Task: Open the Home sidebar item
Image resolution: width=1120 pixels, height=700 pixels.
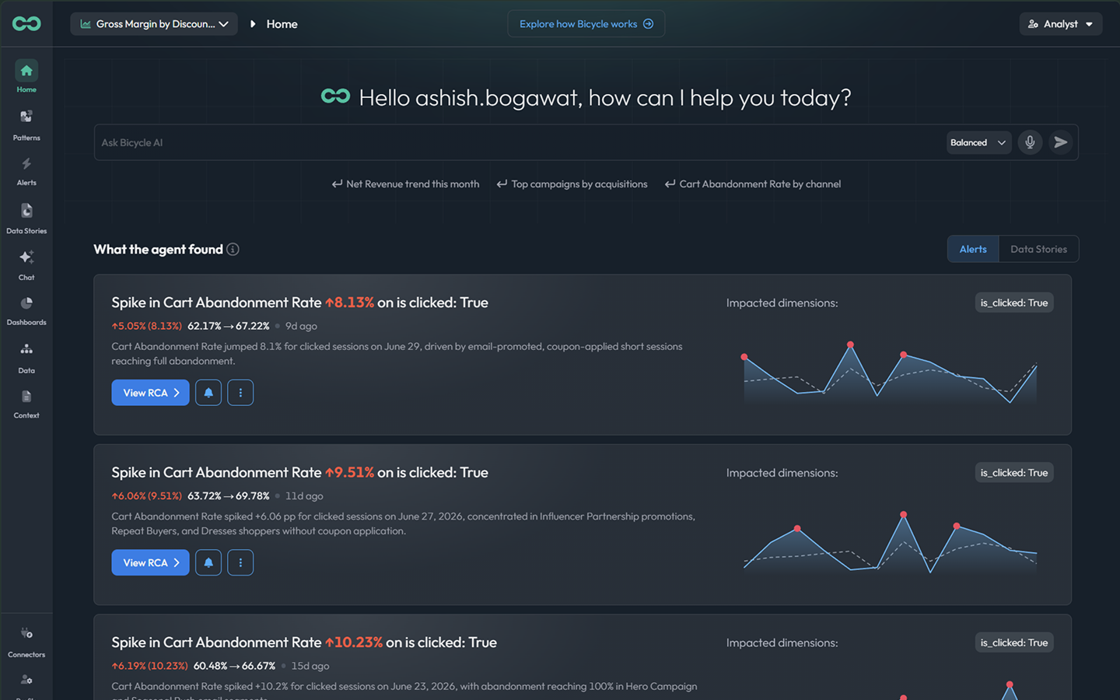Action: 26,77
